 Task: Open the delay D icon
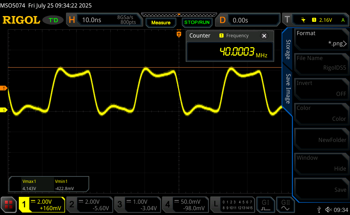point(223,20)
